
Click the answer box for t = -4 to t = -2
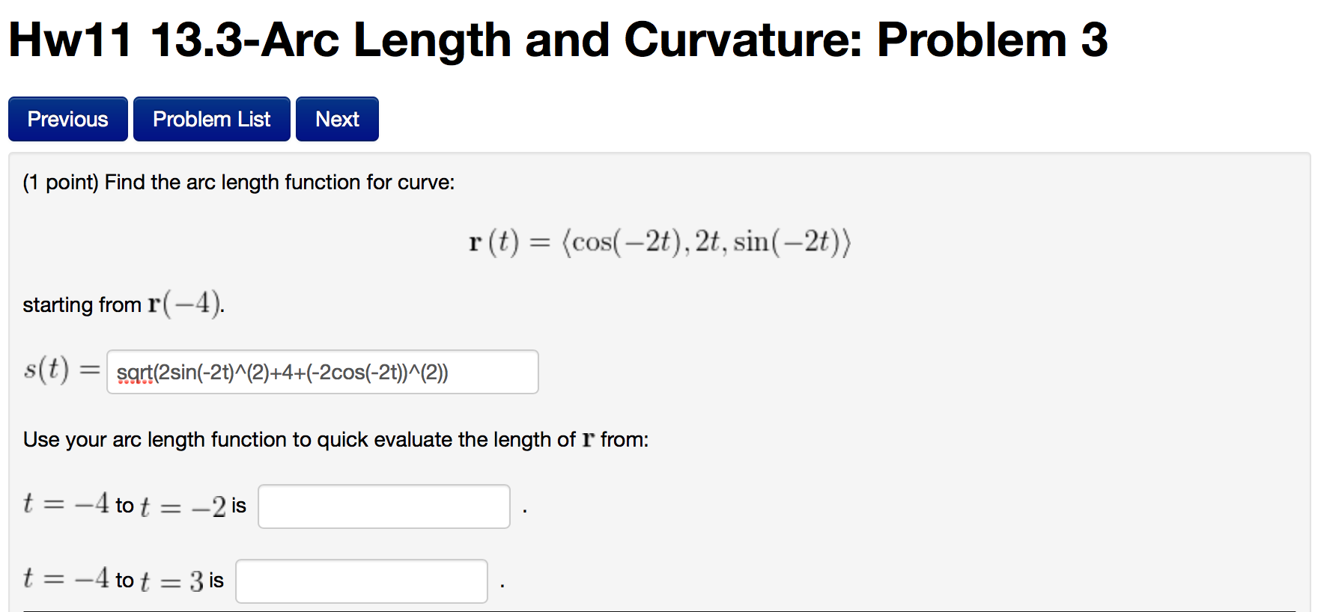(383, 506)
